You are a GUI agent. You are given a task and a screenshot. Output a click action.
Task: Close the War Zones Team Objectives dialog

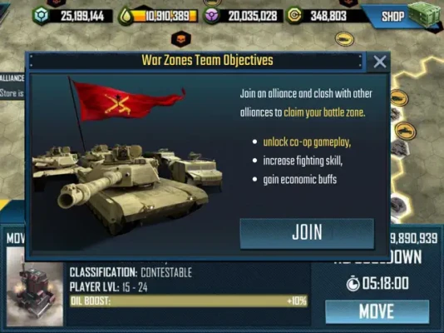(x=379, y=62)
